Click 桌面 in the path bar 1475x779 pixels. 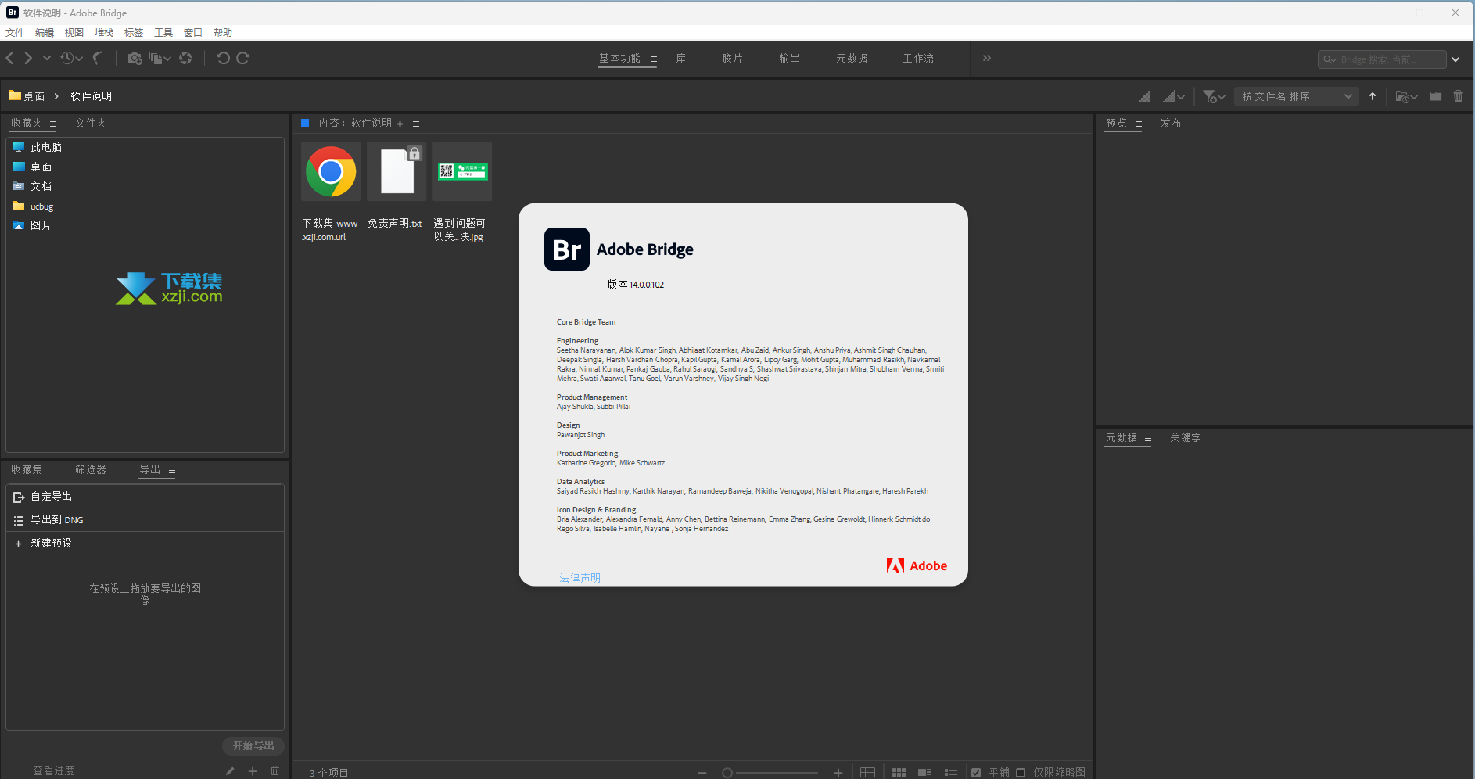(27, 96)
